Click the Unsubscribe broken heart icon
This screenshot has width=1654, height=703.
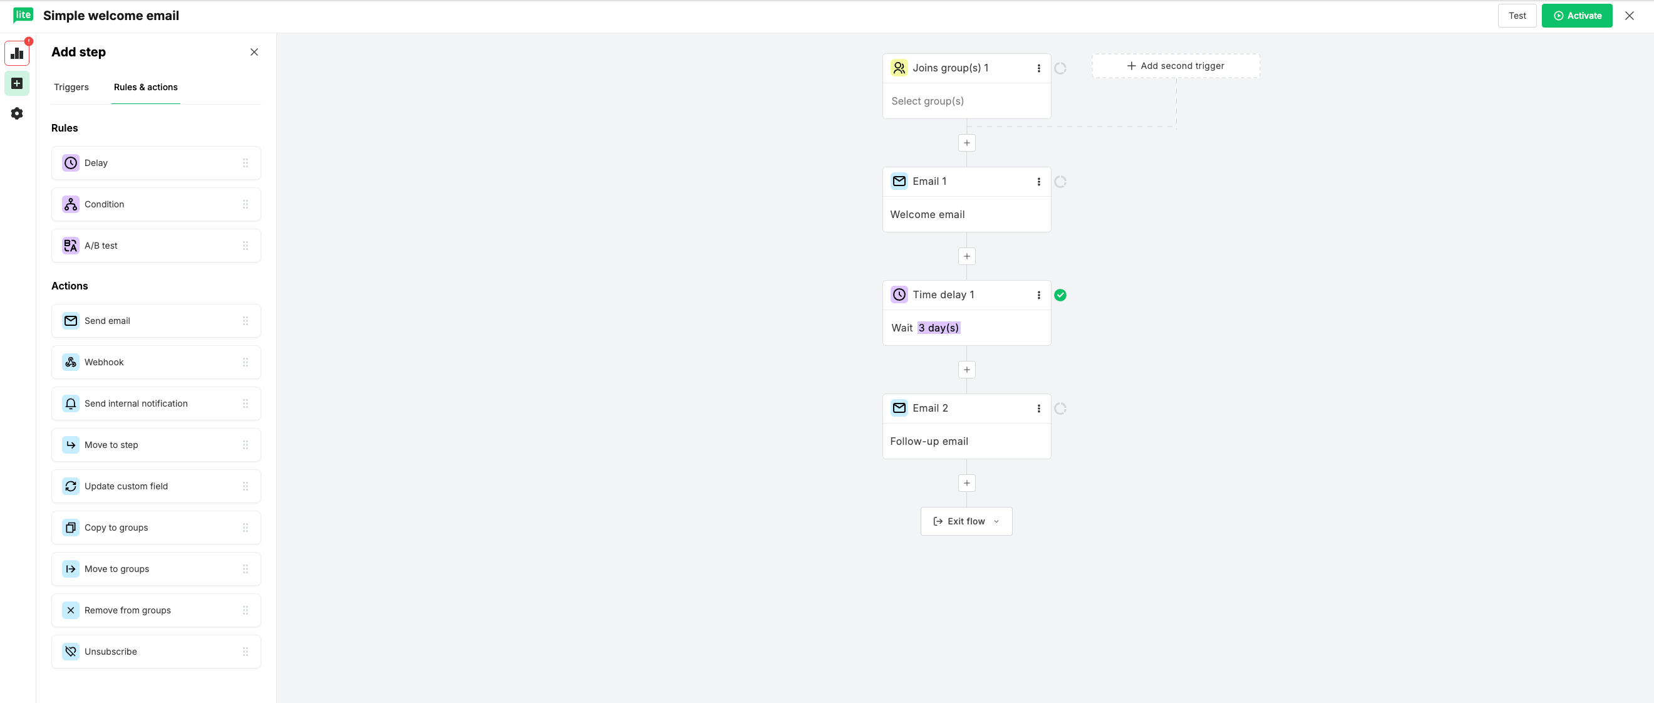coord(71,652)
